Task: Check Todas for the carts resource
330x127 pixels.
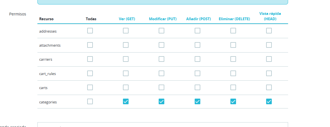Action: 90,87
